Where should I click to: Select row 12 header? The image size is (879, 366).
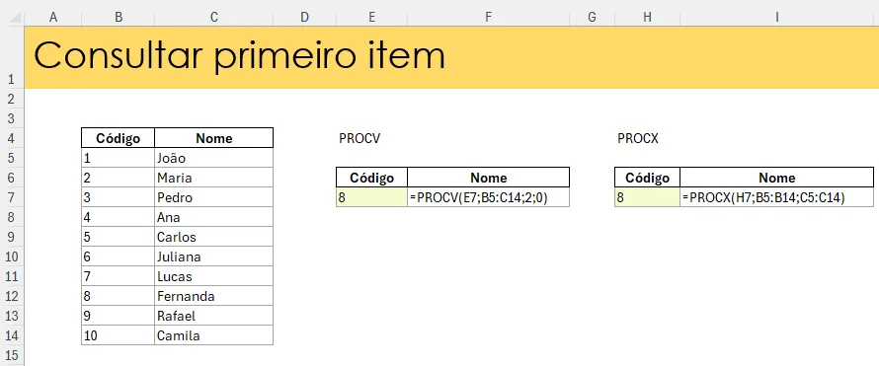[12, 296]
